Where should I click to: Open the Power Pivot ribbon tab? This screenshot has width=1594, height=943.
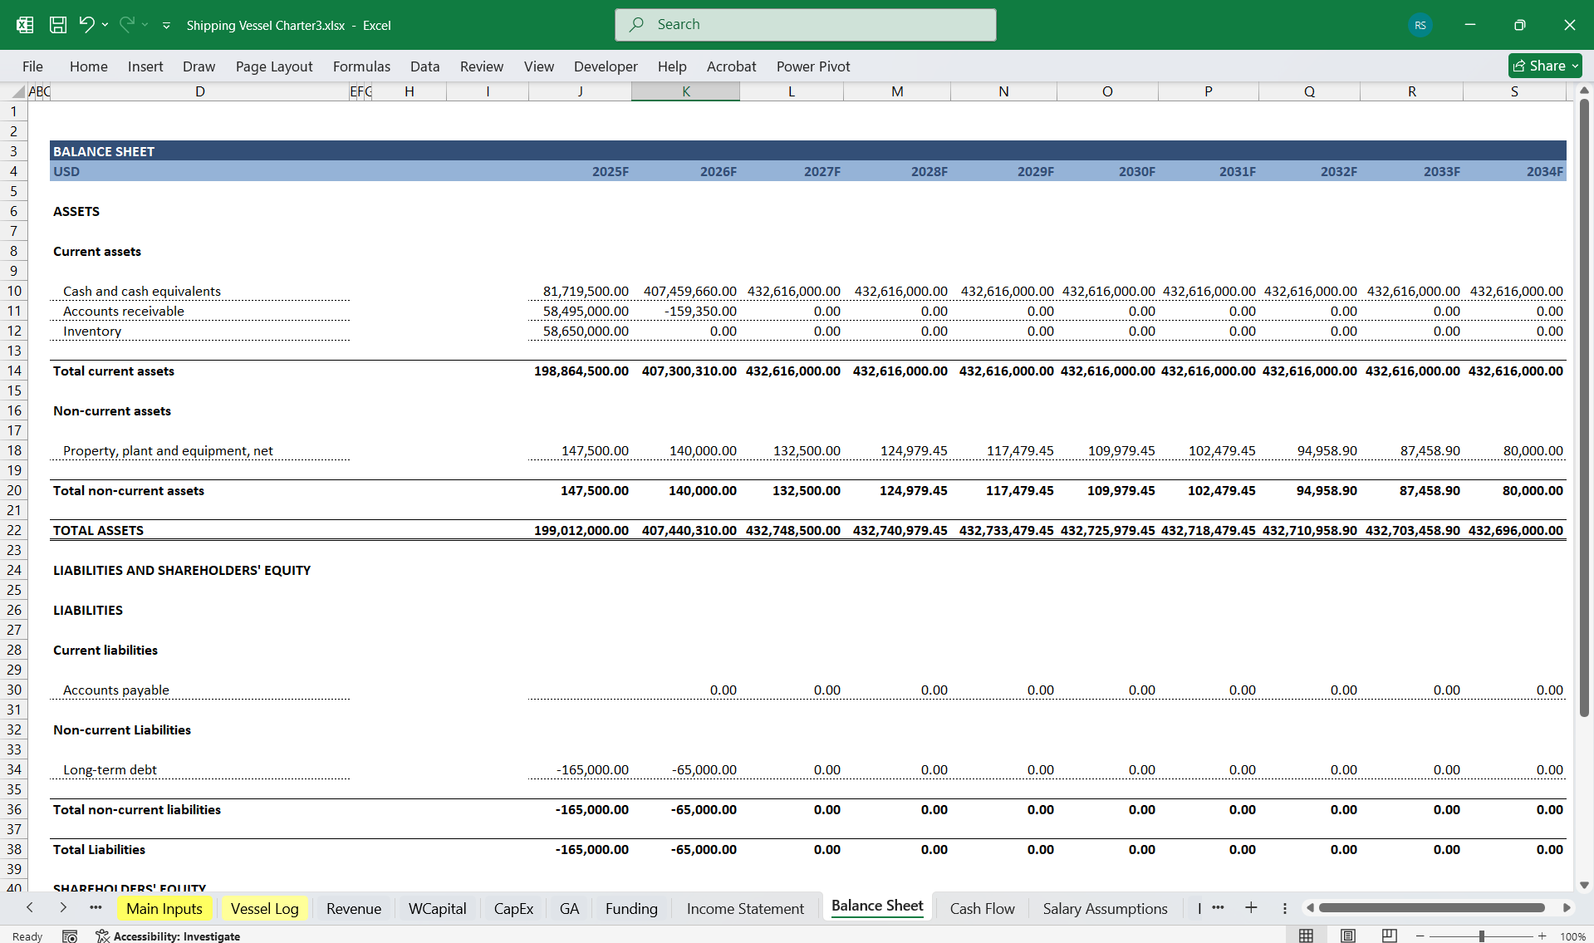[813, 66]
